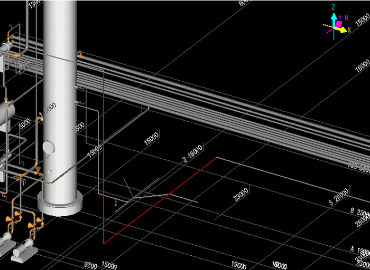
Task: Click the yellow X axis arrow
Action: point(344,31)
